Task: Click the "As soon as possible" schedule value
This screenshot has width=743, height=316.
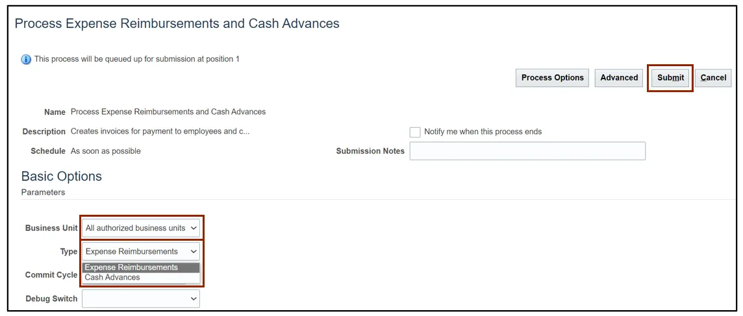Action: point(106,151)
